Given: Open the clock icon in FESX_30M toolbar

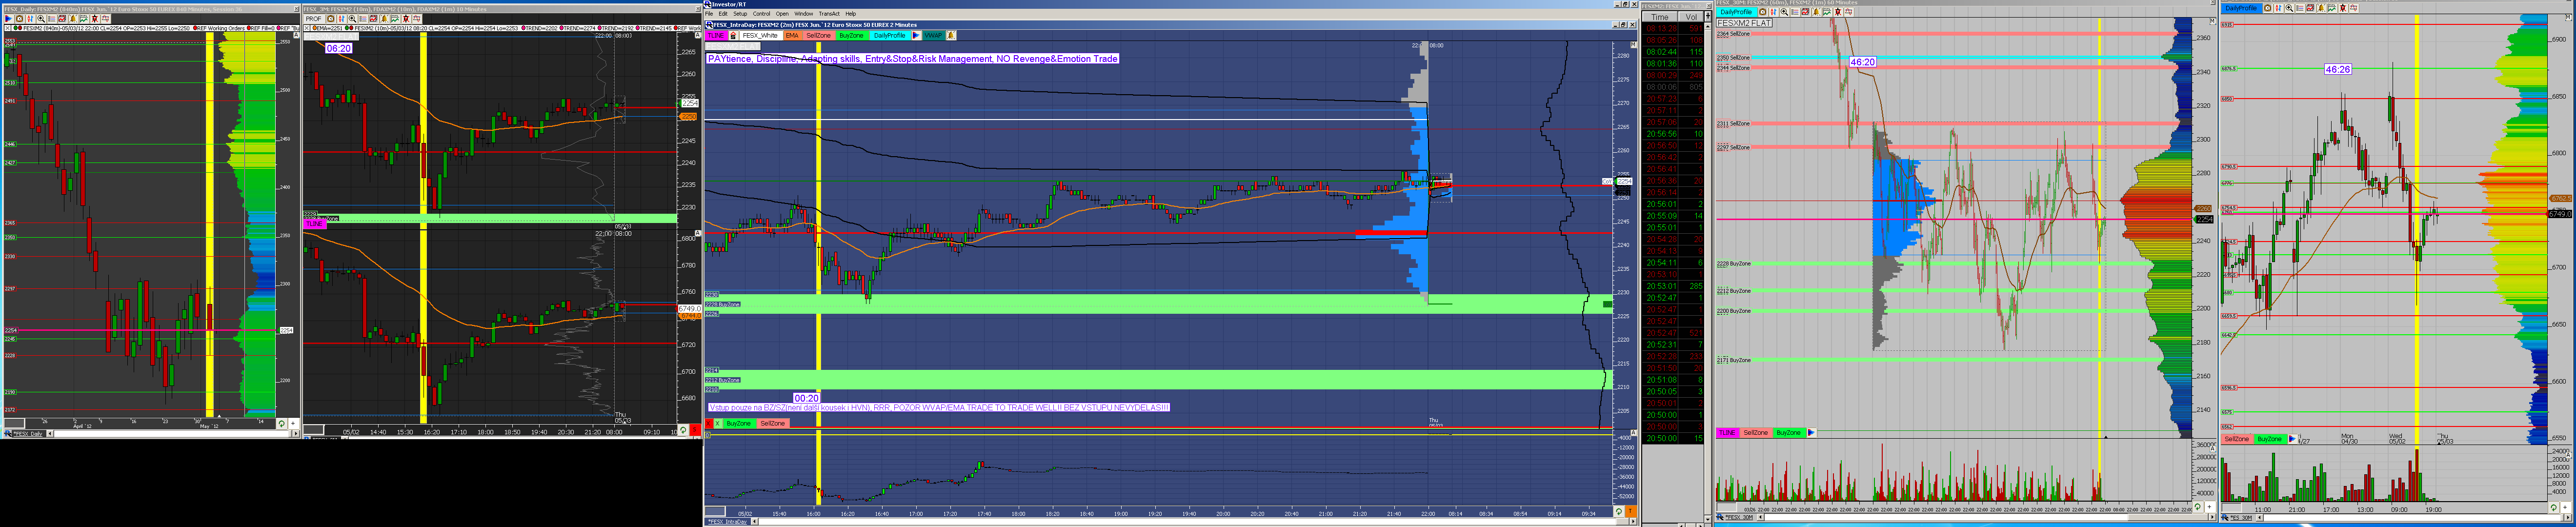Looking at the screenshot, I should [x=1763, y=12].
